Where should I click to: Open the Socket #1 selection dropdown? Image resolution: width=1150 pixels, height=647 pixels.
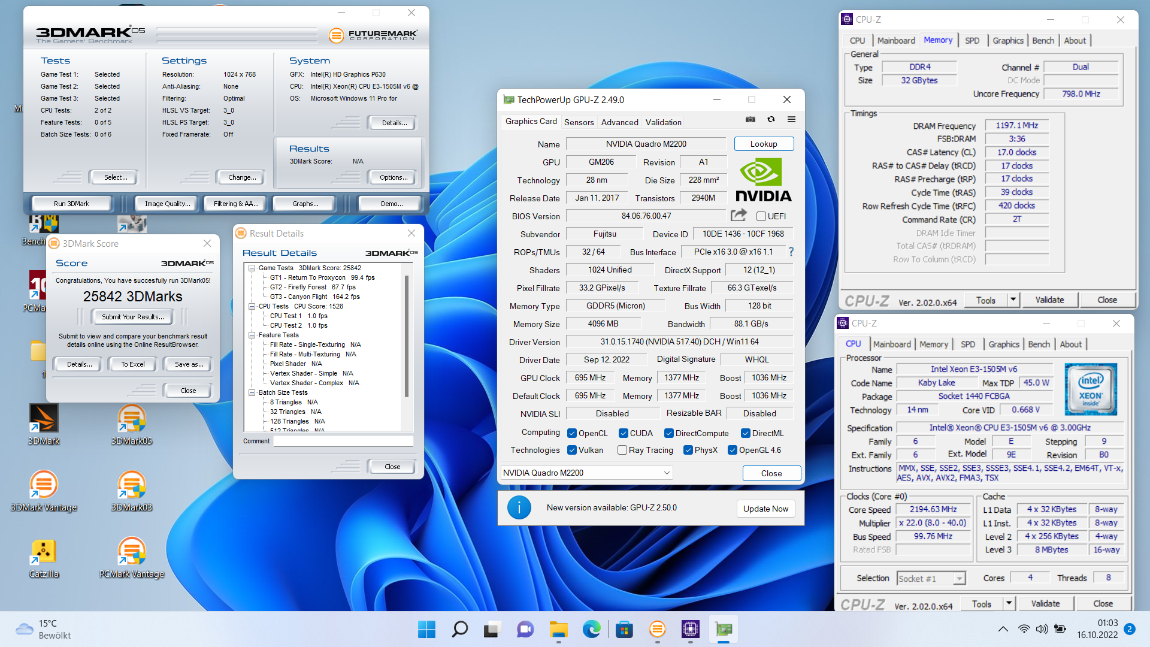coord(931,578)
